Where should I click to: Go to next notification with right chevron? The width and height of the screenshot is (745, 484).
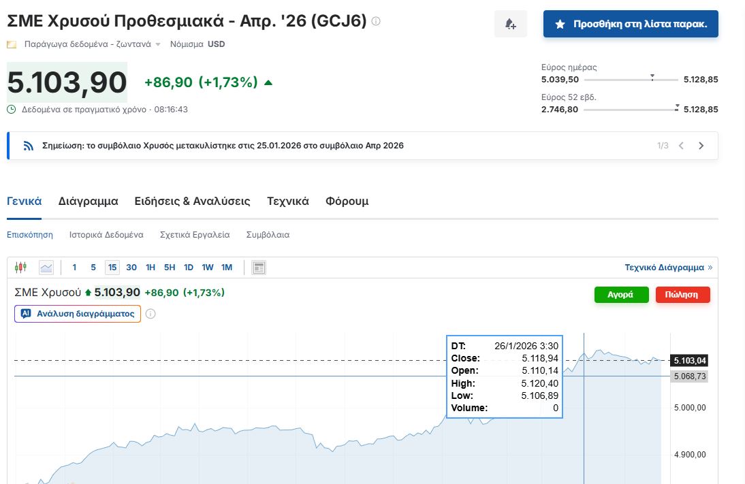pyautogui.click(x=701, y=146)
